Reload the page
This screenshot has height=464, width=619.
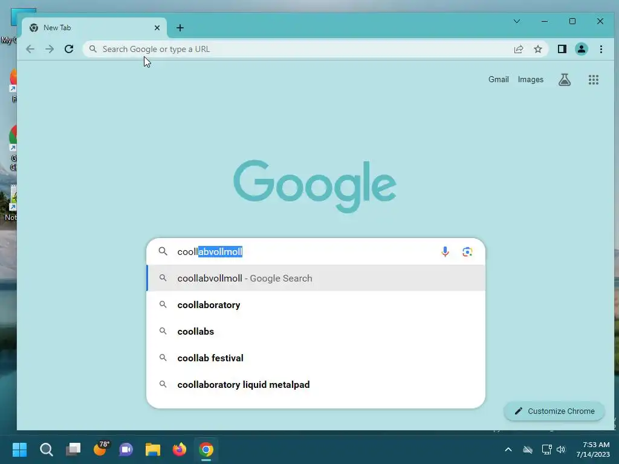[69, 49]
